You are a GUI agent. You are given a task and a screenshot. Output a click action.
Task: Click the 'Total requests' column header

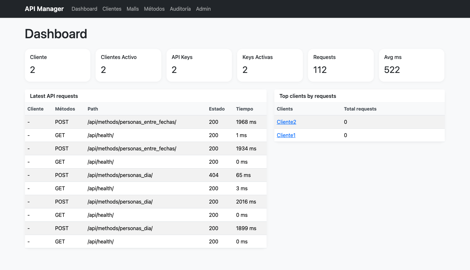click(x=360, y=109)
